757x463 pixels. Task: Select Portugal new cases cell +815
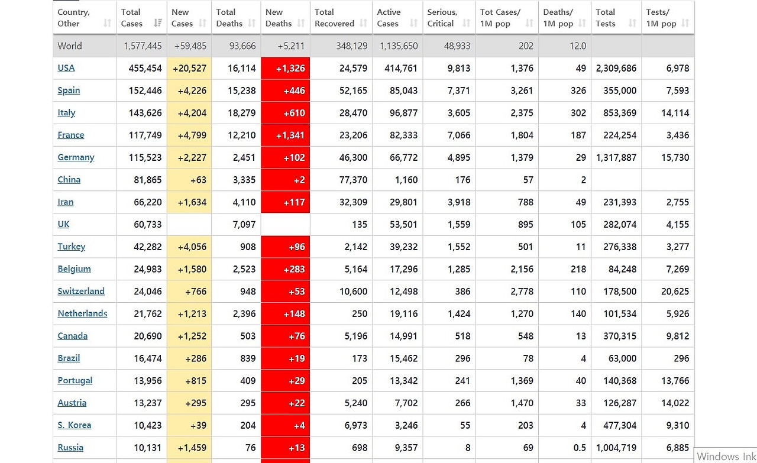[189, 381]
